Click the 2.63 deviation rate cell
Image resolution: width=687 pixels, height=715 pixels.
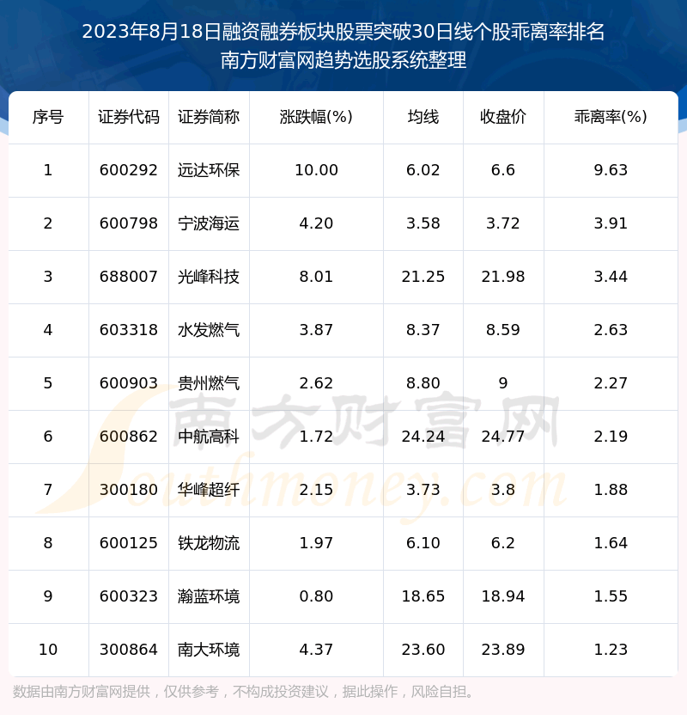pos(611,330)
